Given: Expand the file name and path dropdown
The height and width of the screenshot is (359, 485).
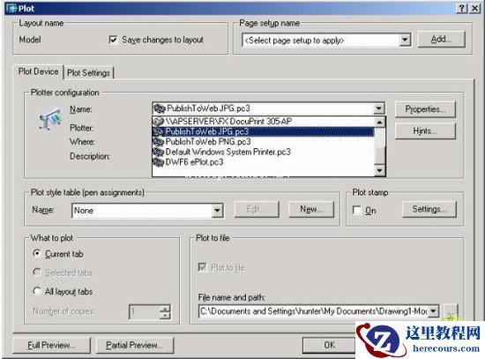Looking at the screenshot, I should (434, 311).
